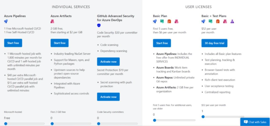Click the Azure Artifacts column heading
Screen dimensions: 270x126
pyautogui.click(x=61, y=16)
